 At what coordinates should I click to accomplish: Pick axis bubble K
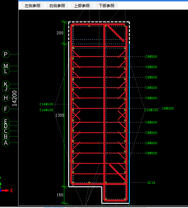click(6, 84)
